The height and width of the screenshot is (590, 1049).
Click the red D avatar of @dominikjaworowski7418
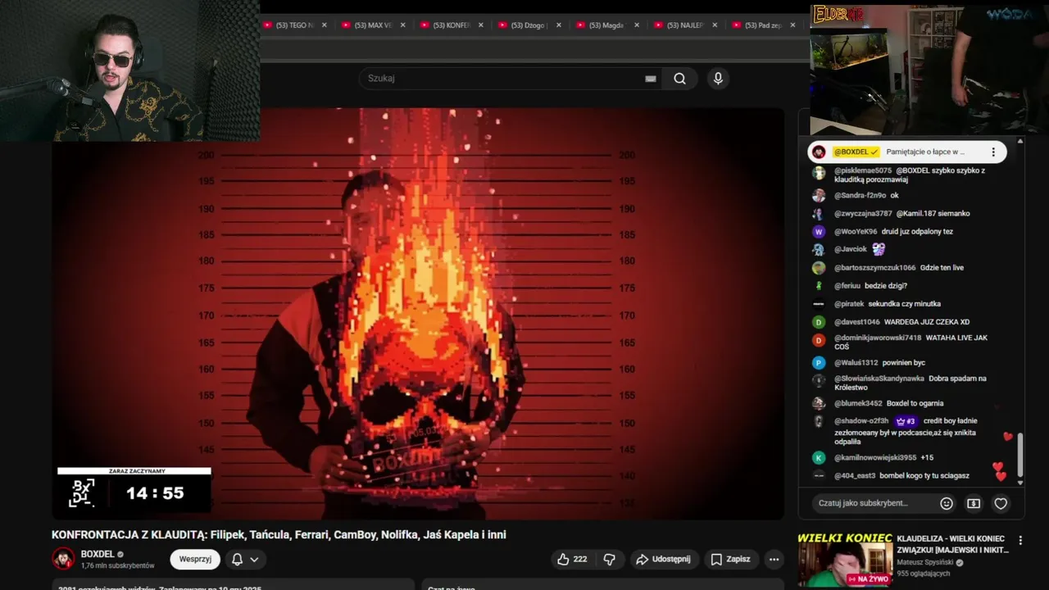point(819,340)
